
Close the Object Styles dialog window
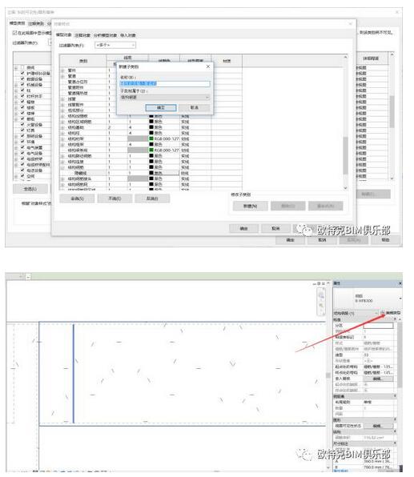[x=351, y=24]
